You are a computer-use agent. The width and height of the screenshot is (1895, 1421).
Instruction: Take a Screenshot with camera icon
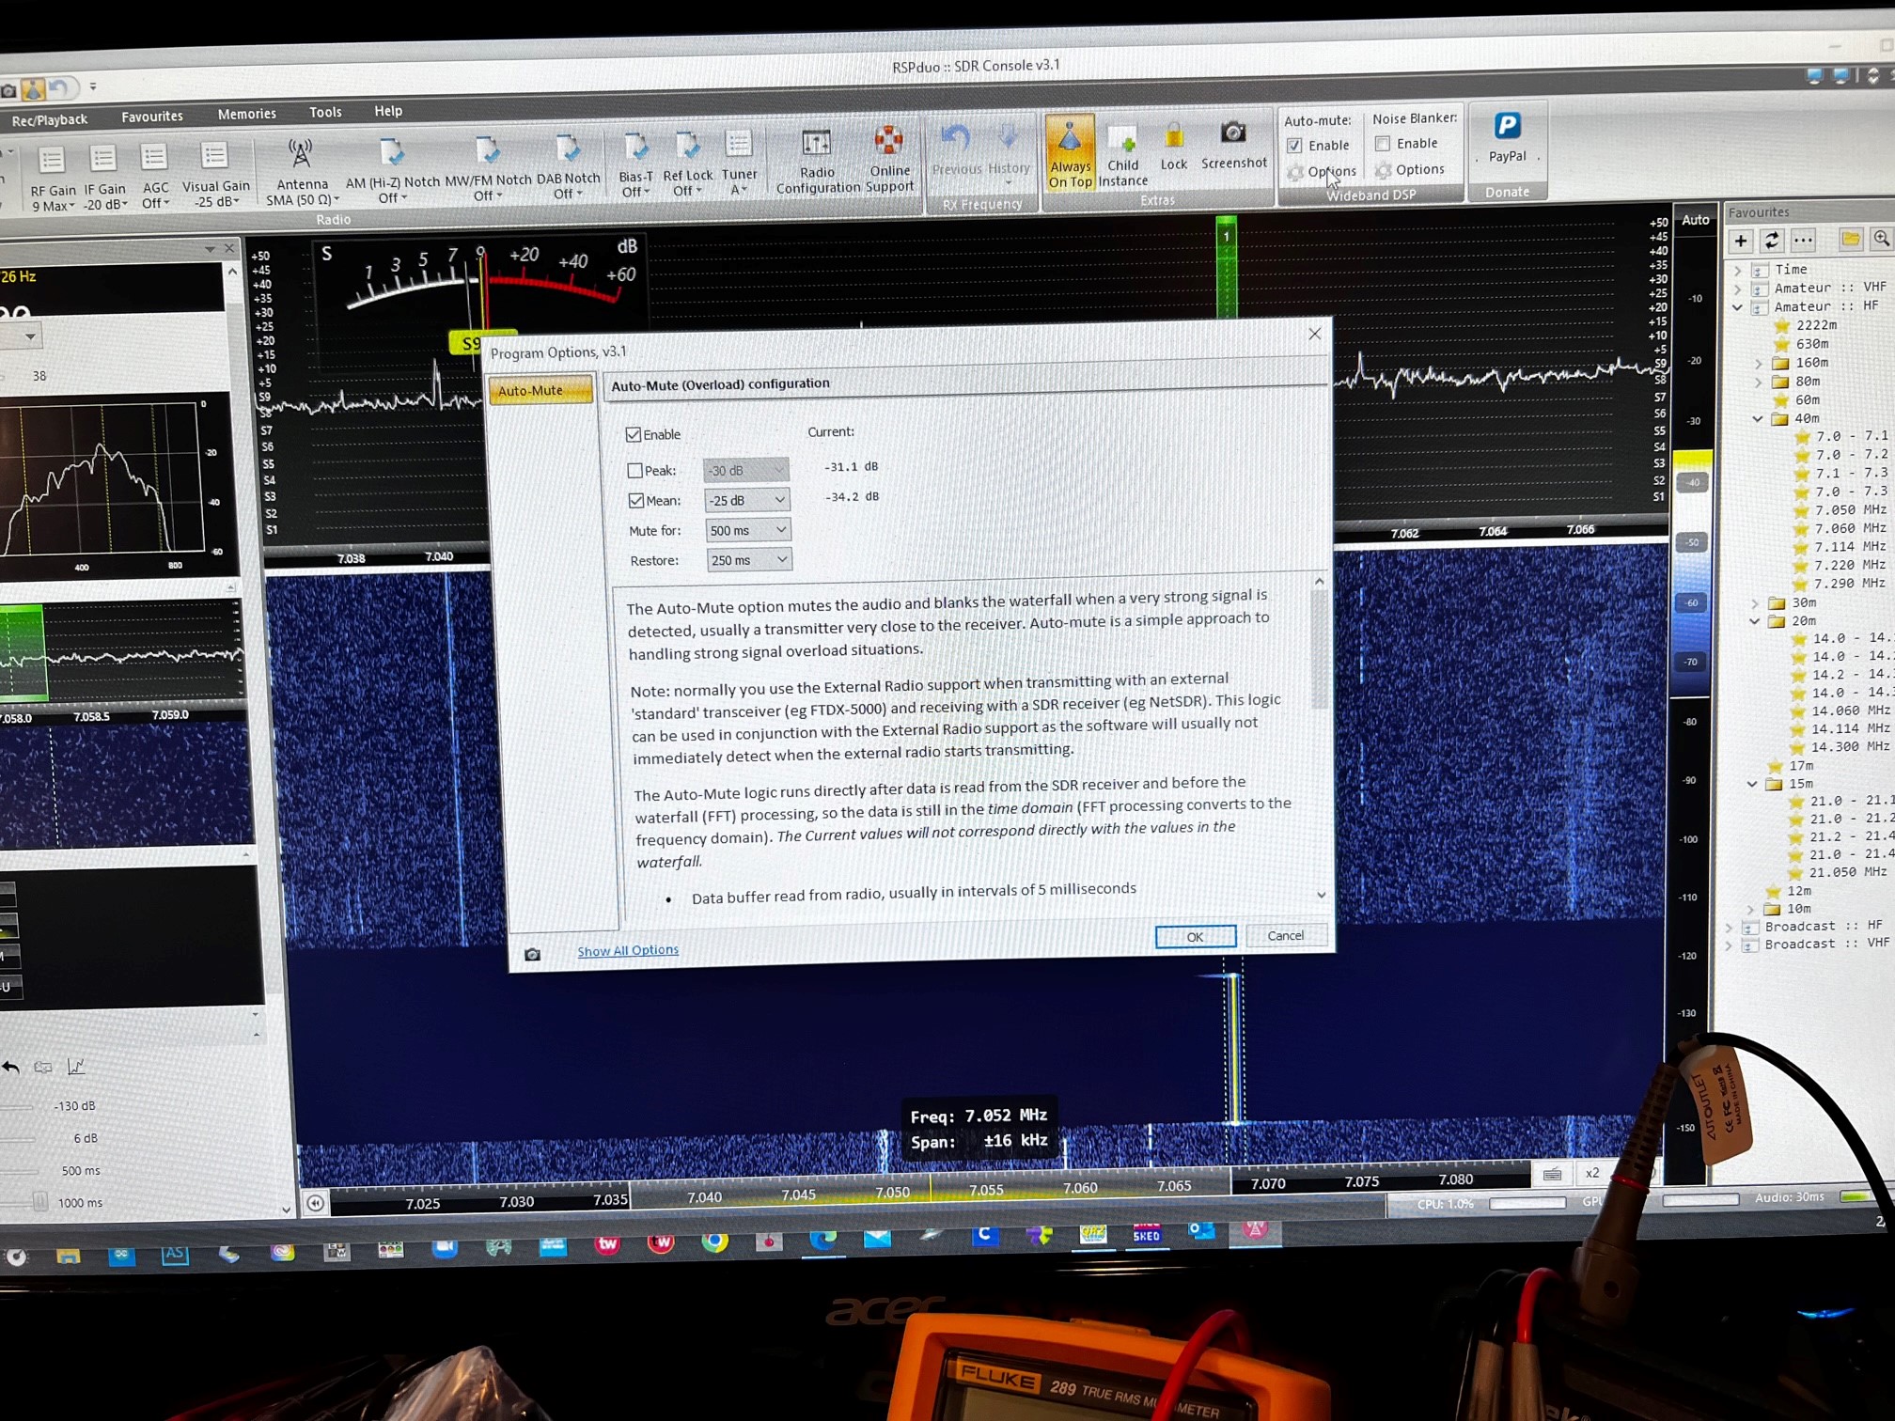tap(1233, 134)
